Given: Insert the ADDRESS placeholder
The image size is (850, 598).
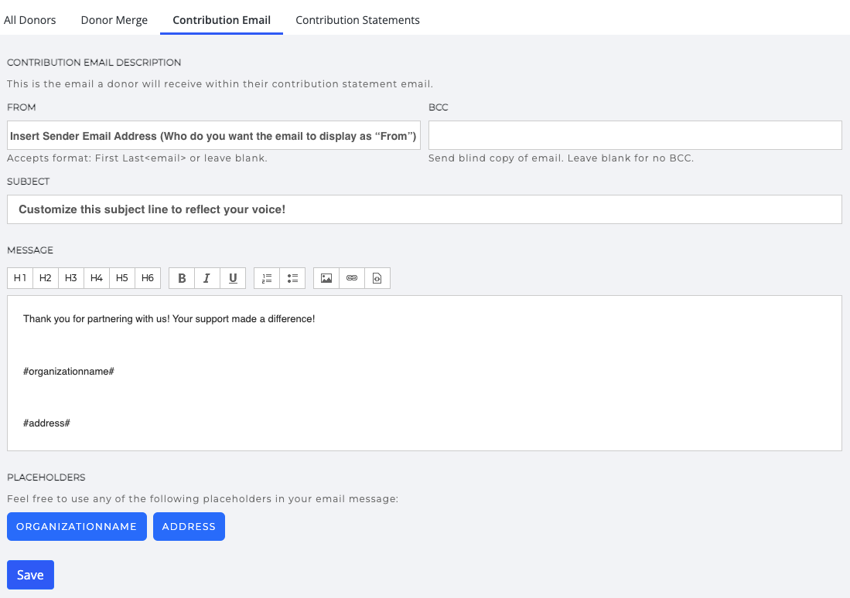Looking at the screenshot, I should click(x=189, y=526).
